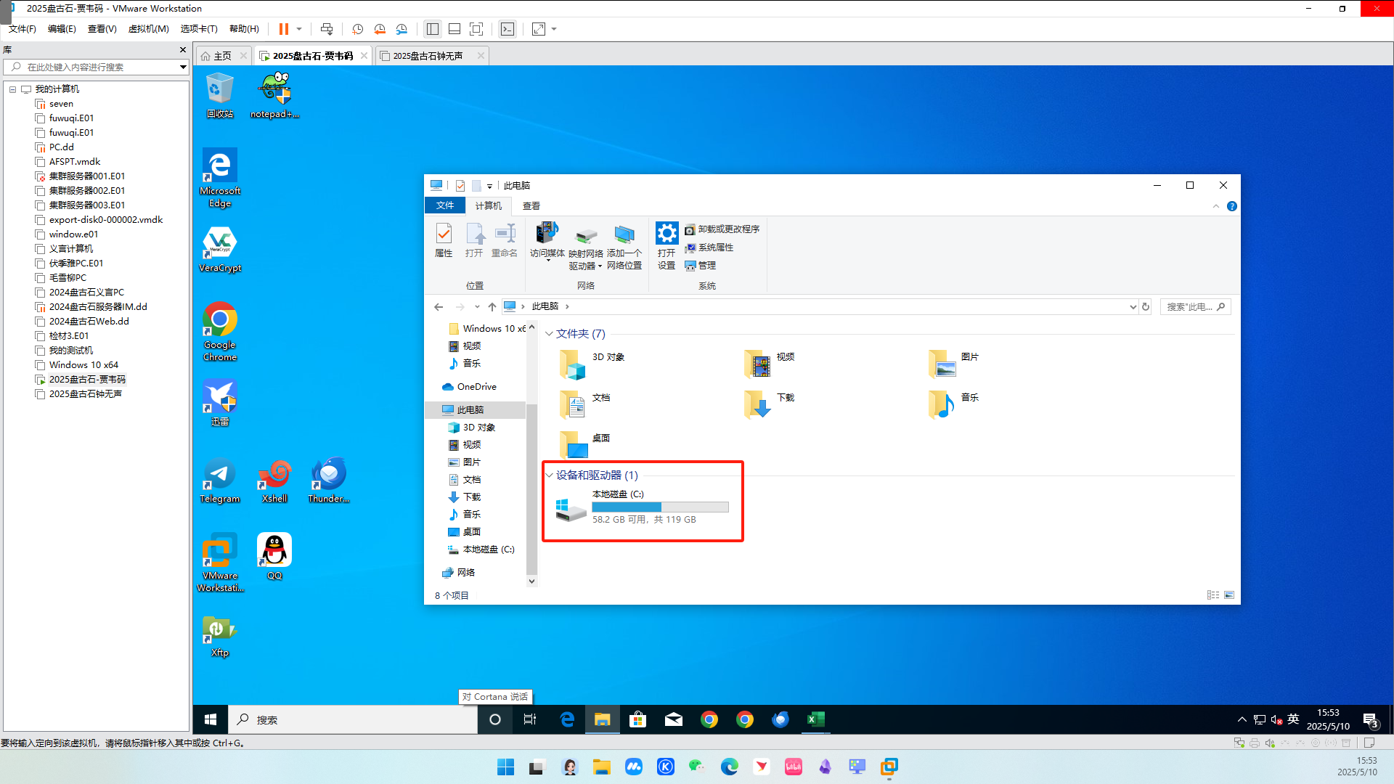
Task: Click the VMware console view icon
Action: 508,29
